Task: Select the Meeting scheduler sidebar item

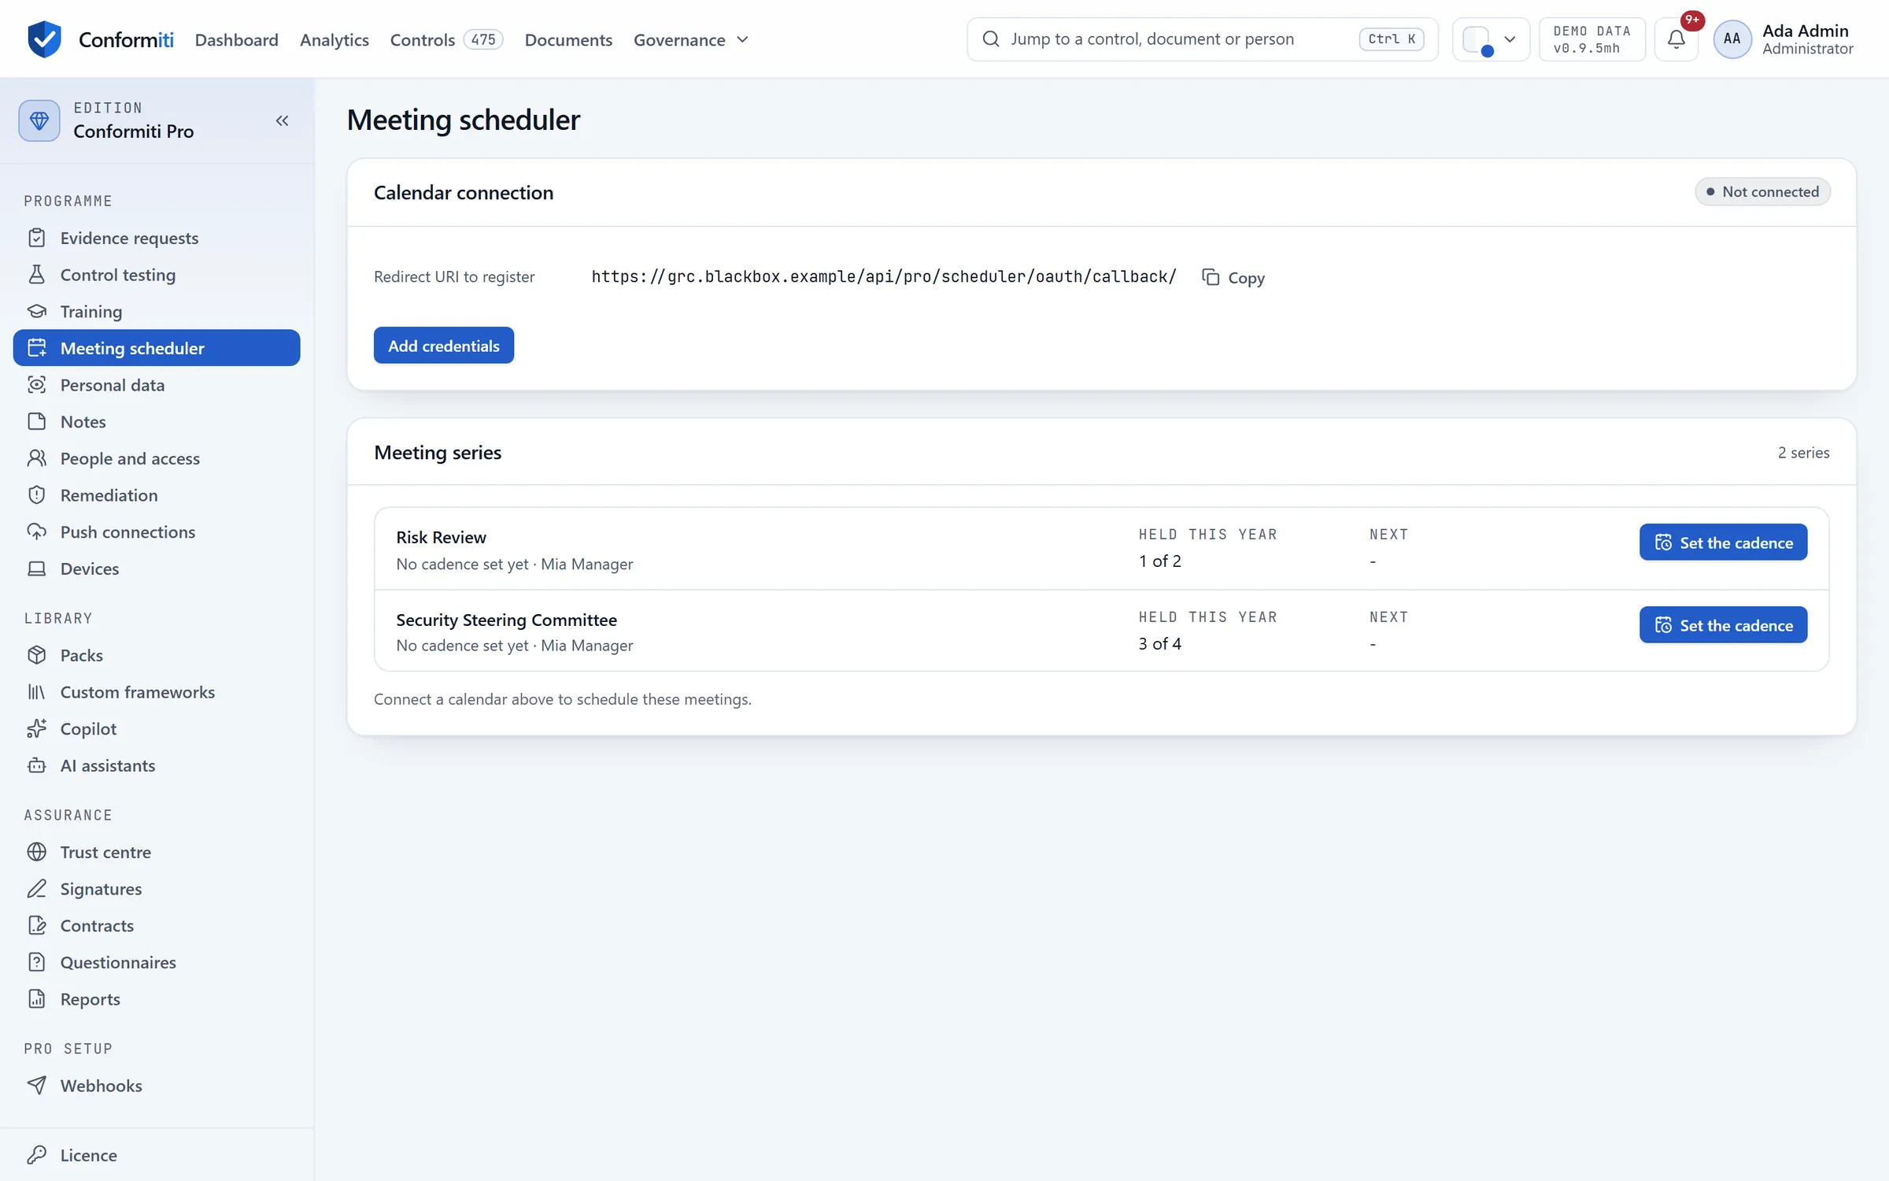Action: pyautogui.click(x=157, y=348)
